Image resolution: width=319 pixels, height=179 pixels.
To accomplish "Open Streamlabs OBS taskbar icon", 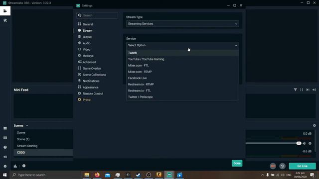I will (x=169, y=175).
